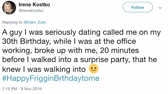
Task: Open Irene Kostko's profile picture
Action: [x=9, y=8]
